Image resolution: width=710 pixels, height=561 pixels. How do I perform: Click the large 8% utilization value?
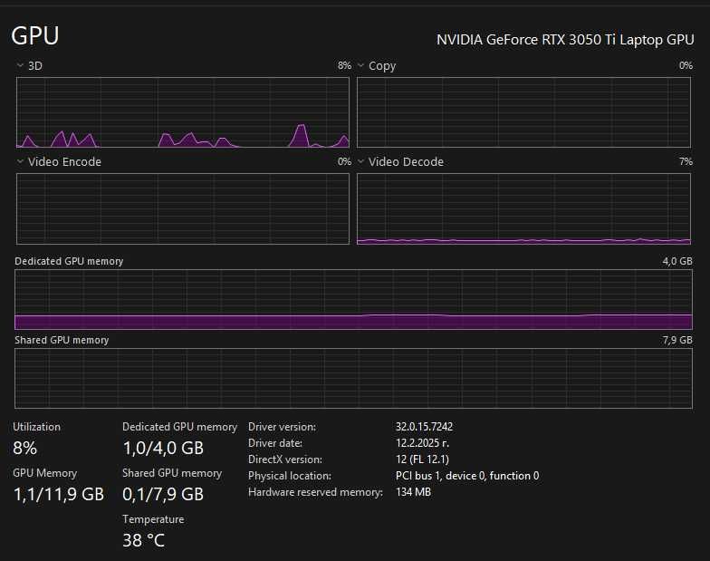click(25, 448)
